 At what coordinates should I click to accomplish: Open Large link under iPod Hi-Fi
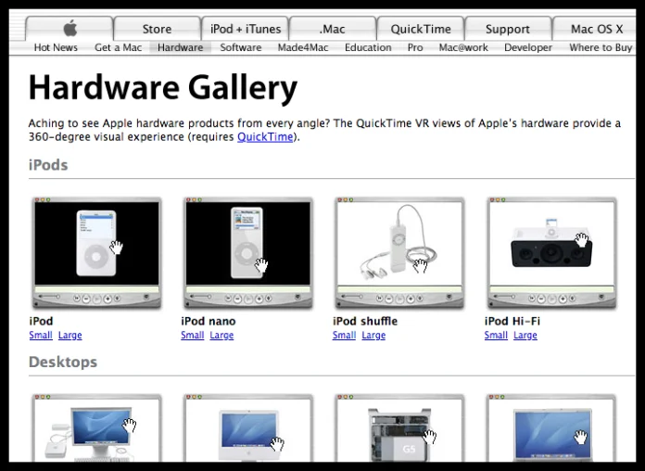tap(525, 335)
